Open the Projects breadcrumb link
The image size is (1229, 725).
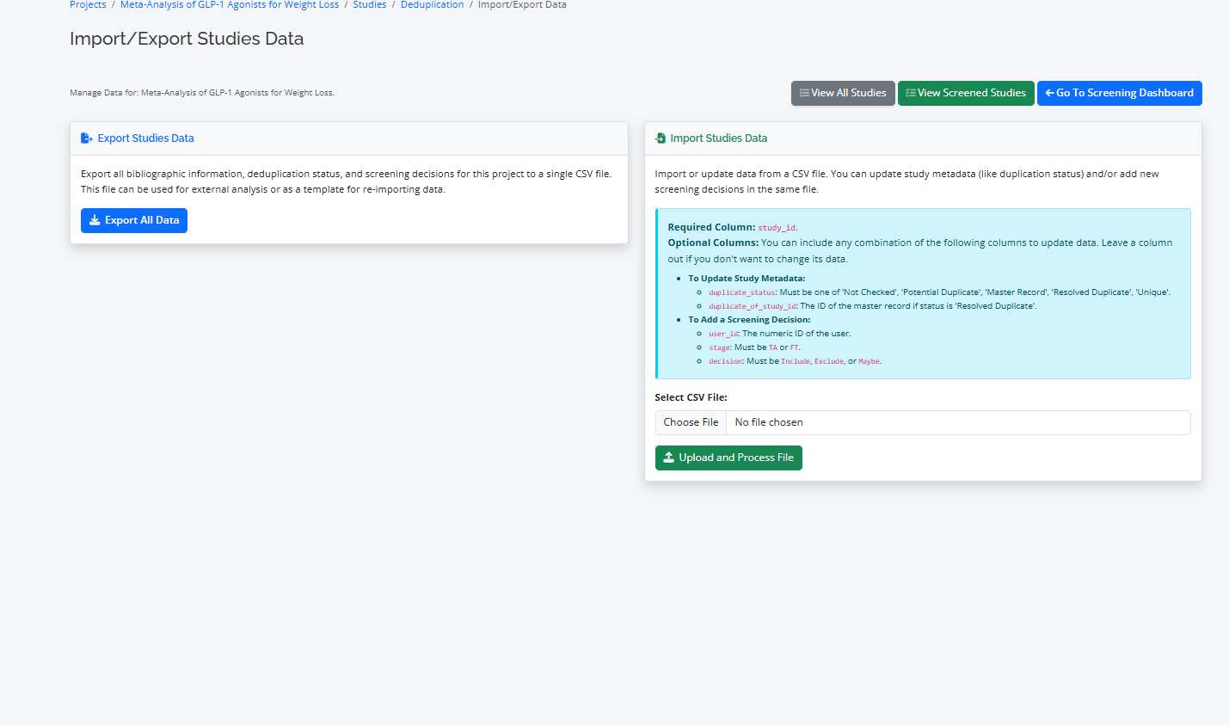pyautogui.click(x=88, y=5)
